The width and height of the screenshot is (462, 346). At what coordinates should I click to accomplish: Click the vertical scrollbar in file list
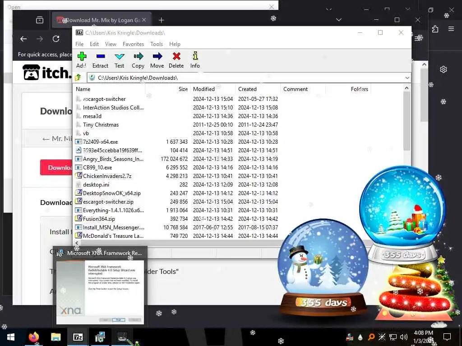pos(407,121)
